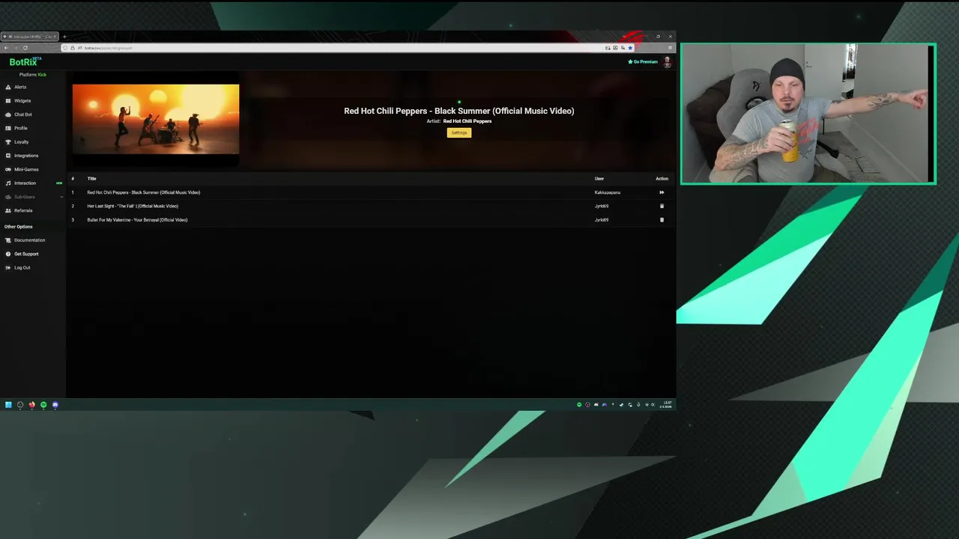Log out via the Log Out item
Viewport: 959px width, 539px height.
pyautogui.click(x=18, y=267)
